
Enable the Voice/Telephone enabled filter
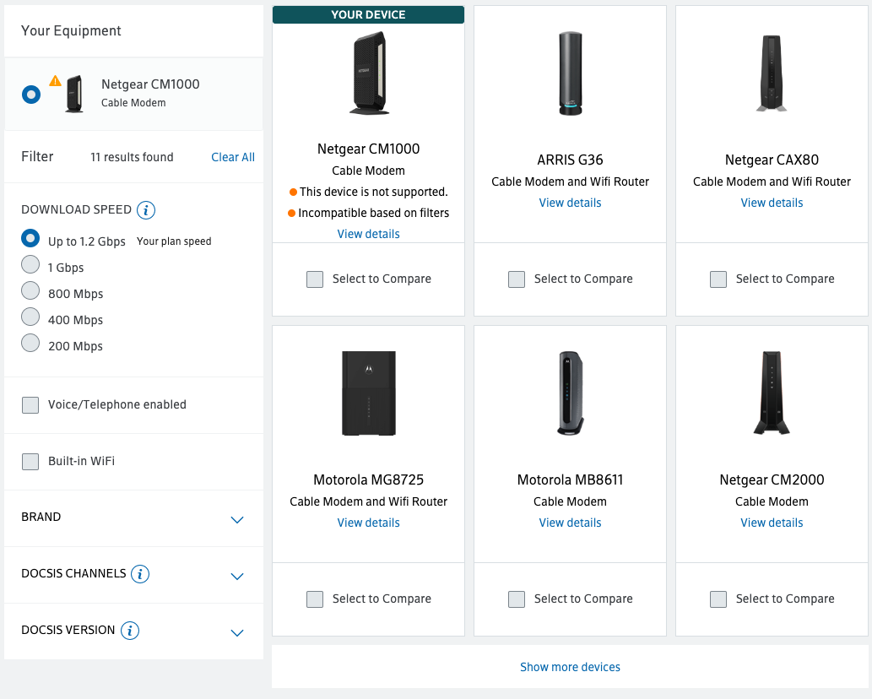pyautogui.click(x=30, y=405)
